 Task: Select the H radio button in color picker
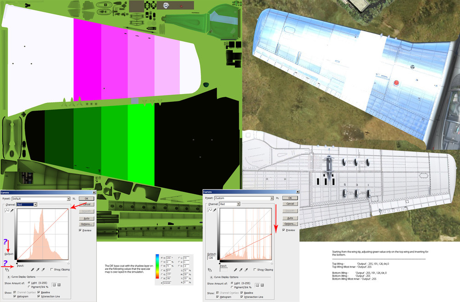(161, 258)
